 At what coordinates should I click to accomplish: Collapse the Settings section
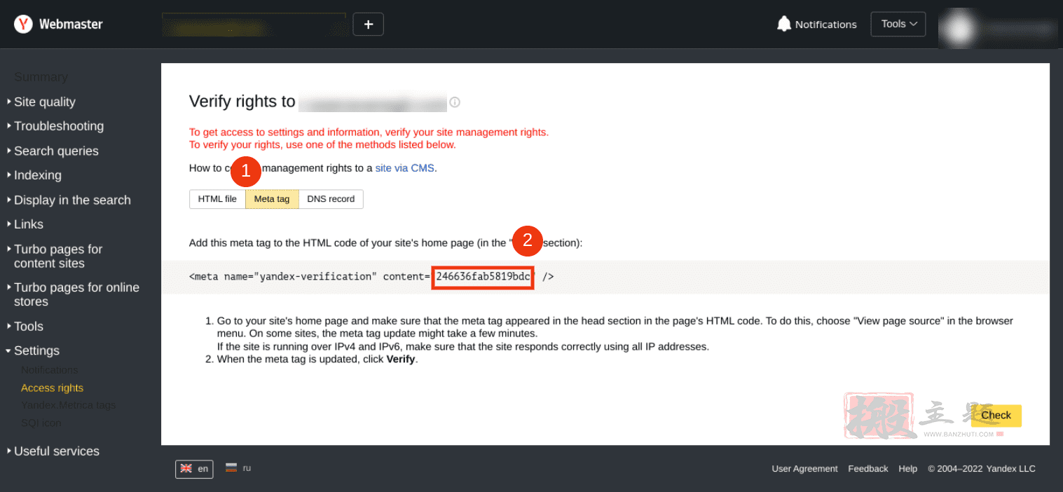click(x=36, y=350)
